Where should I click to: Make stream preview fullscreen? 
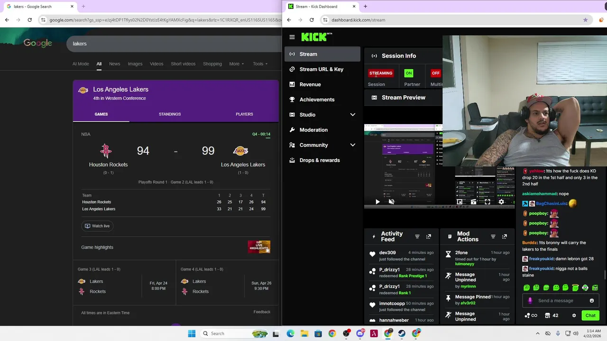pyautogui.click(x=487, y=202)
